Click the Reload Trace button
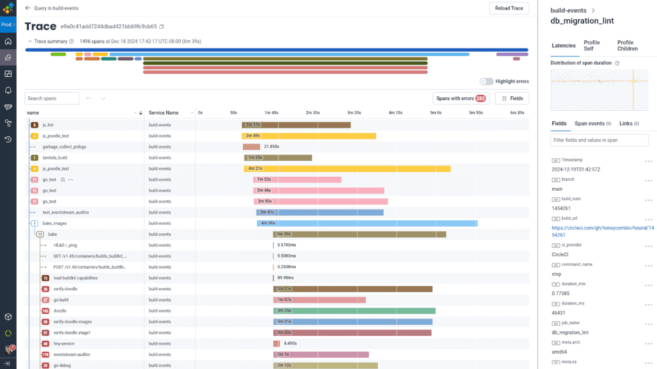Screen dimensions: 657x369 [x=508, y=8]
